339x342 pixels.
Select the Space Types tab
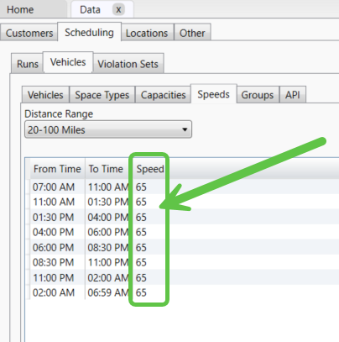[102, 95]
